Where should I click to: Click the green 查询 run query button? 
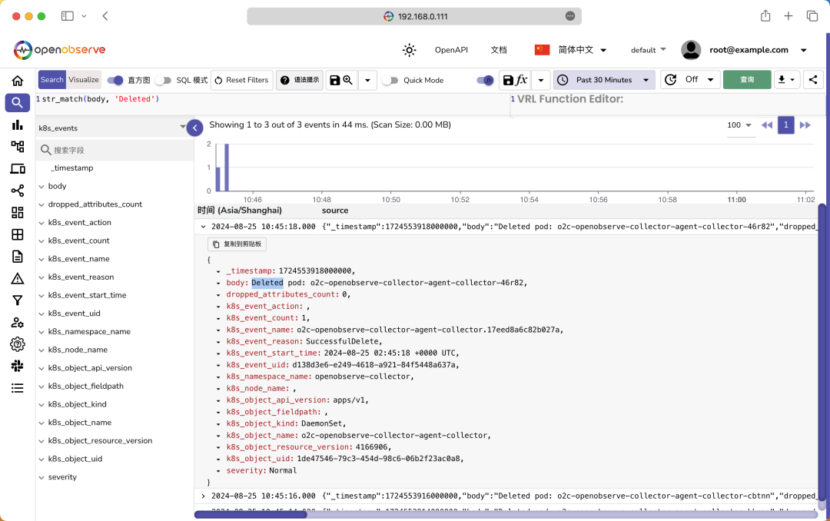click(x=747, y=80)
